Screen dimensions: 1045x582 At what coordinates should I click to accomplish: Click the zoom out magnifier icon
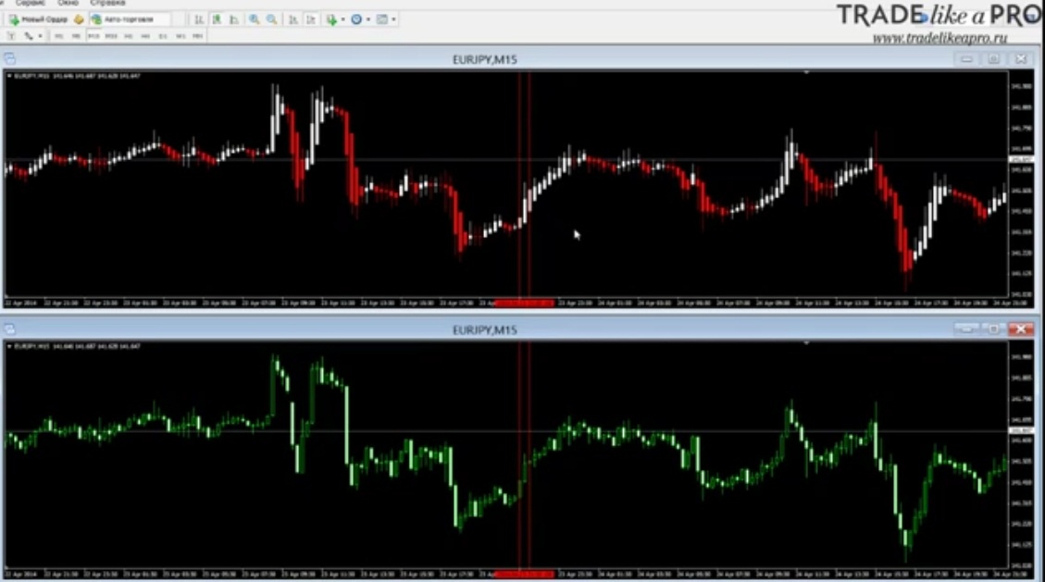click(x=271, y=19)
